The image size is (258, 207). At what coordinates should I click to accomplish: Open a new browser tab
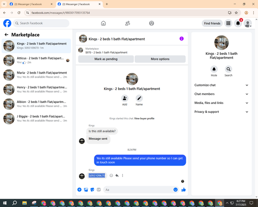click(x=107, y=4)
